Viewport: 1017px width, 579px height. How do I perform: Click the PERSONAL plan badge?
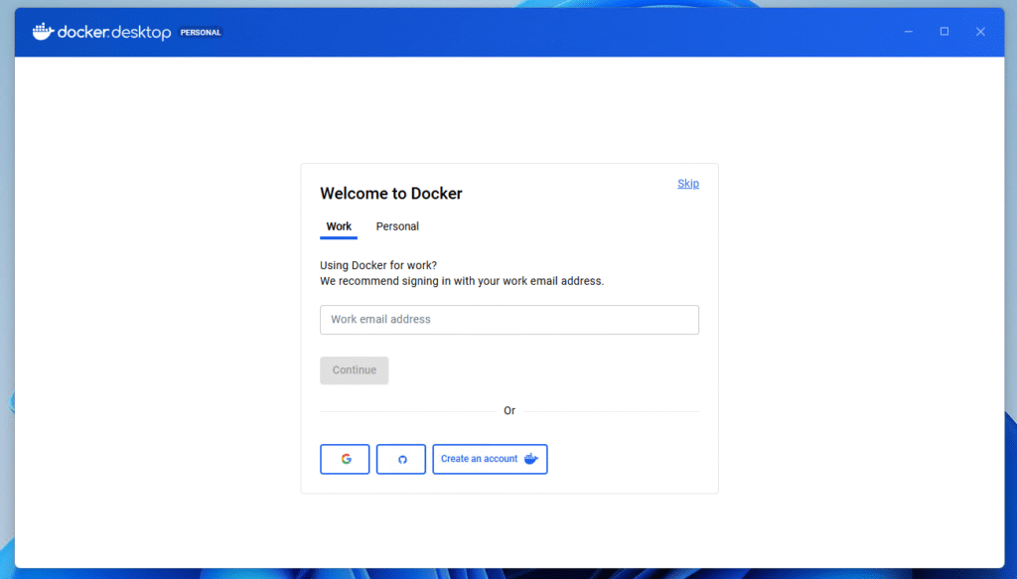pos(201,33)
